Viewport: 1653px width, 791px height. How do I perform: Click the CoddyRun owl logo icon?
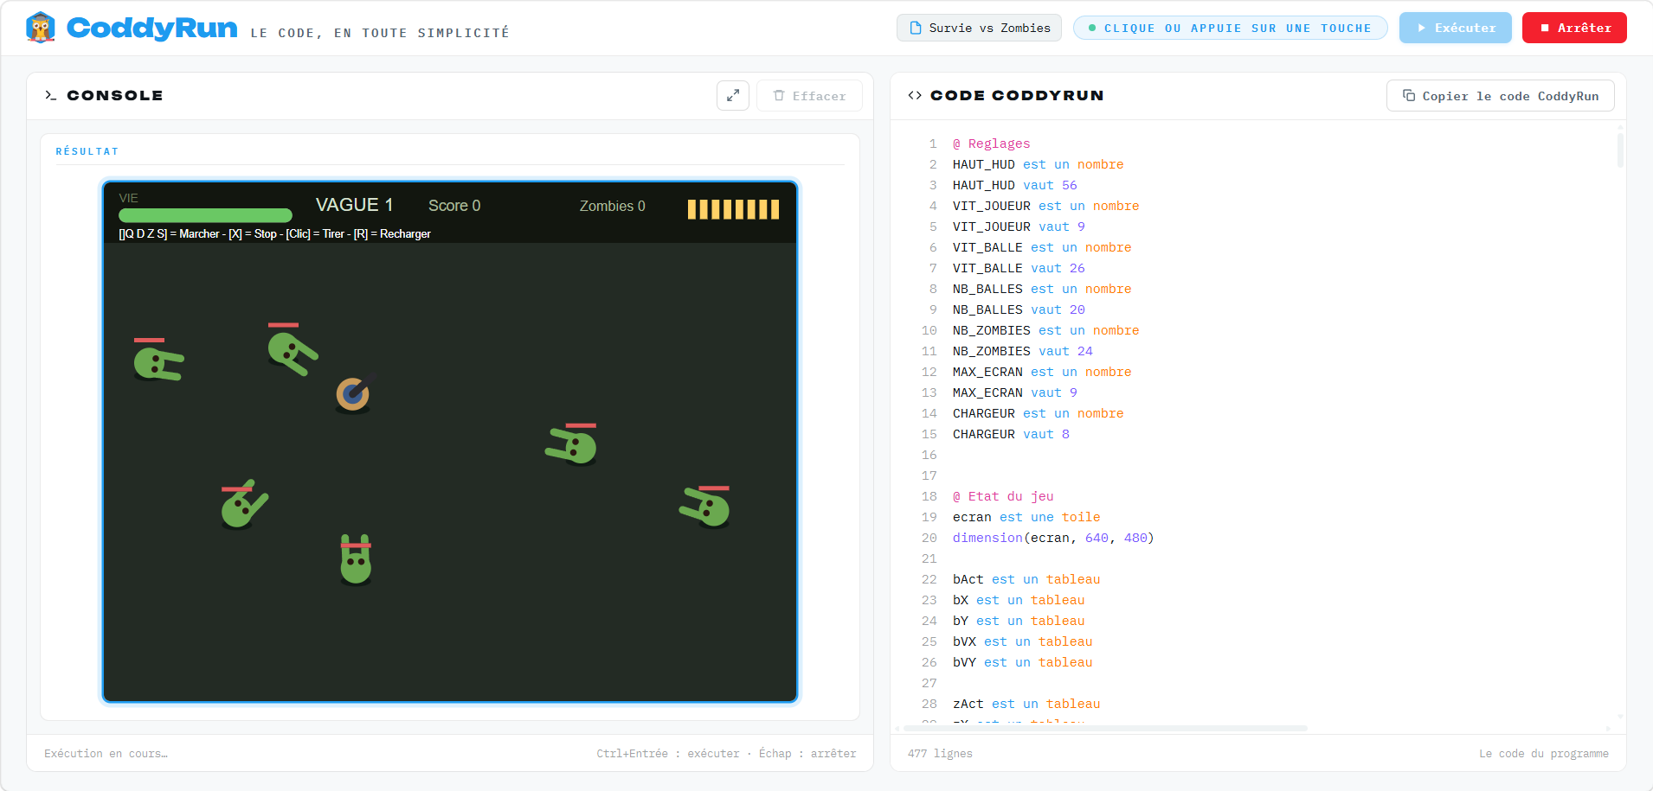41,28
